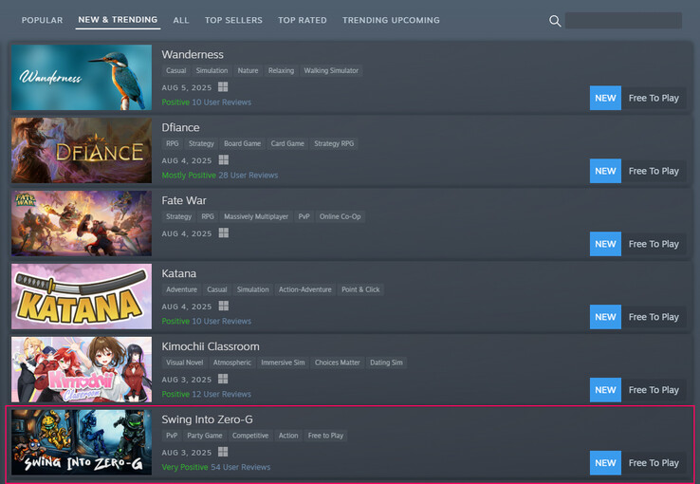Click Windows icon on Swing Into Zero-G row
The image size is (700, 484).
[224, 453]
